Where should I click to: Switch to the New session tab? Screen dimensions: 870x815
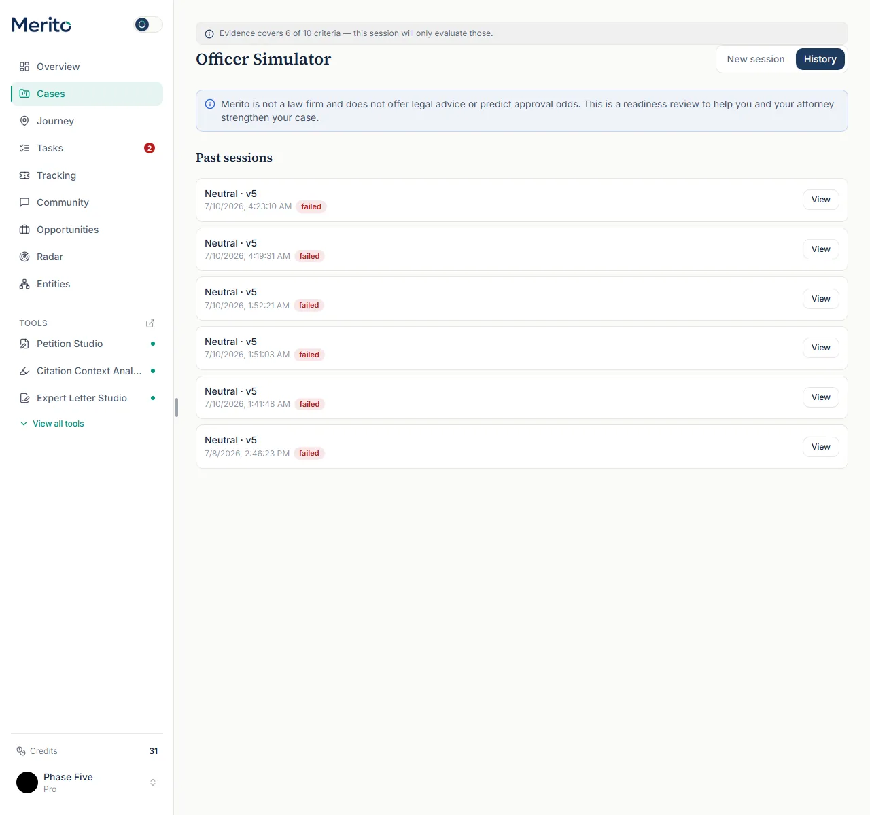click(x=756, y=59)
